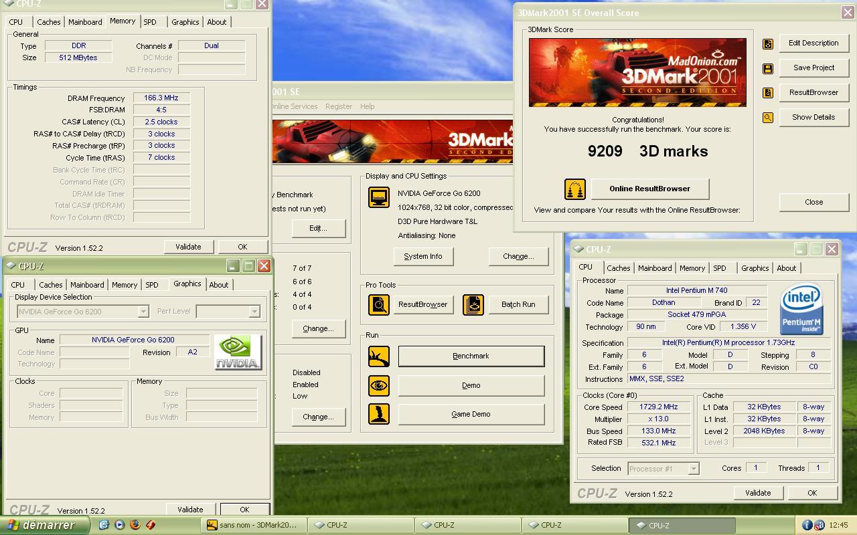Click the display settings monitor icon
This screenshot has height=535, width=857.
tap(379, 197)
